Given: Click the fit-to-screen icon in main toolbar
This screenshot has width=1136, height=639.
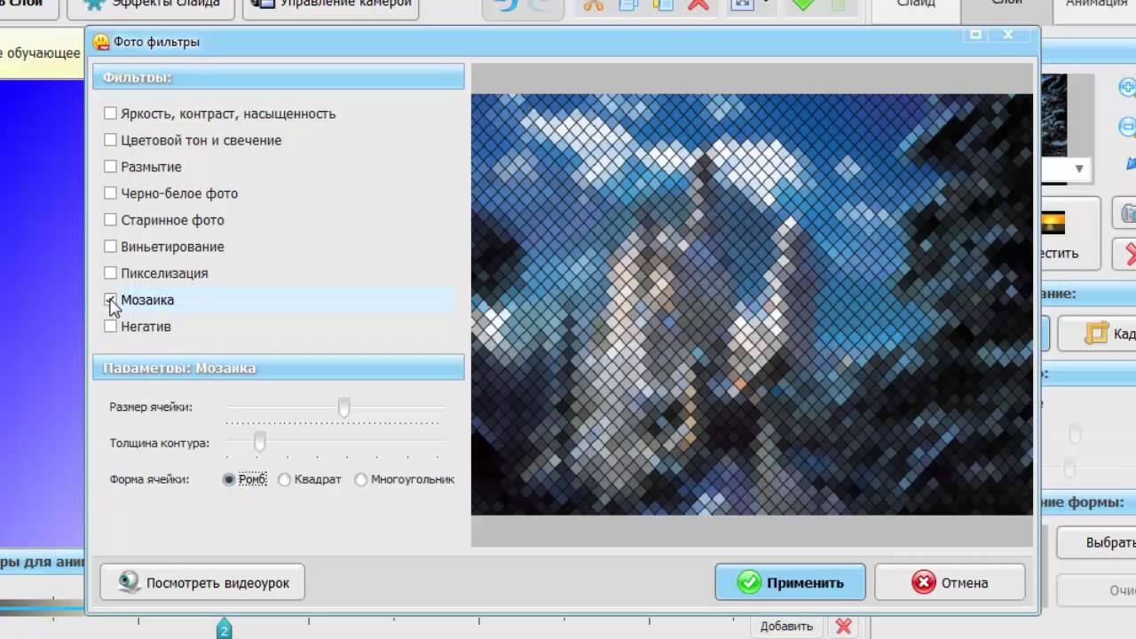Looking at the screenshot, I should coord(741,4).
